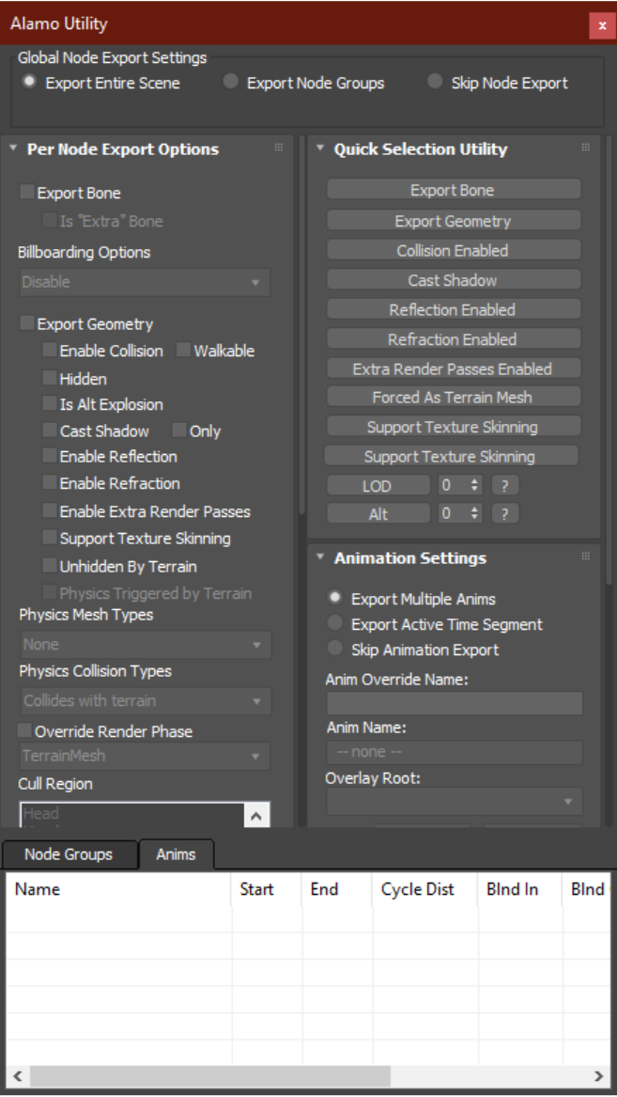Click Forced As Terrain Mesh button
617x1097 pixels.
[x=453, y=397]
